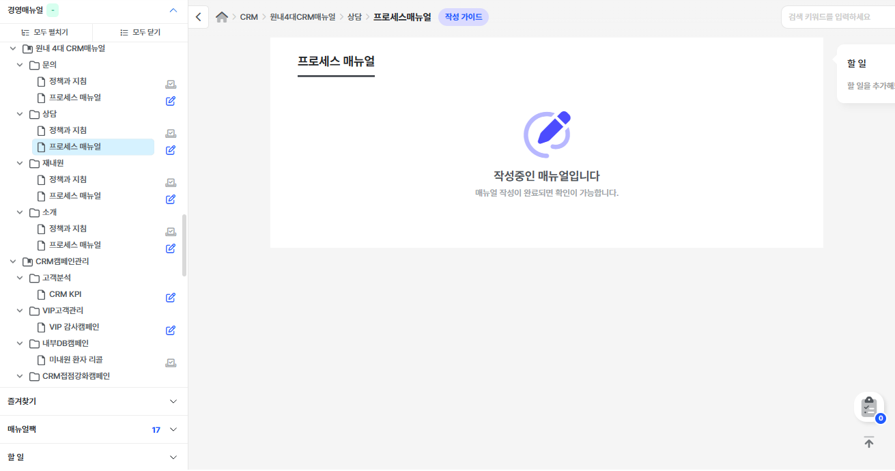
Task: Click the approval icon next to 소개 정책과 지침
Action: point(170,231)
